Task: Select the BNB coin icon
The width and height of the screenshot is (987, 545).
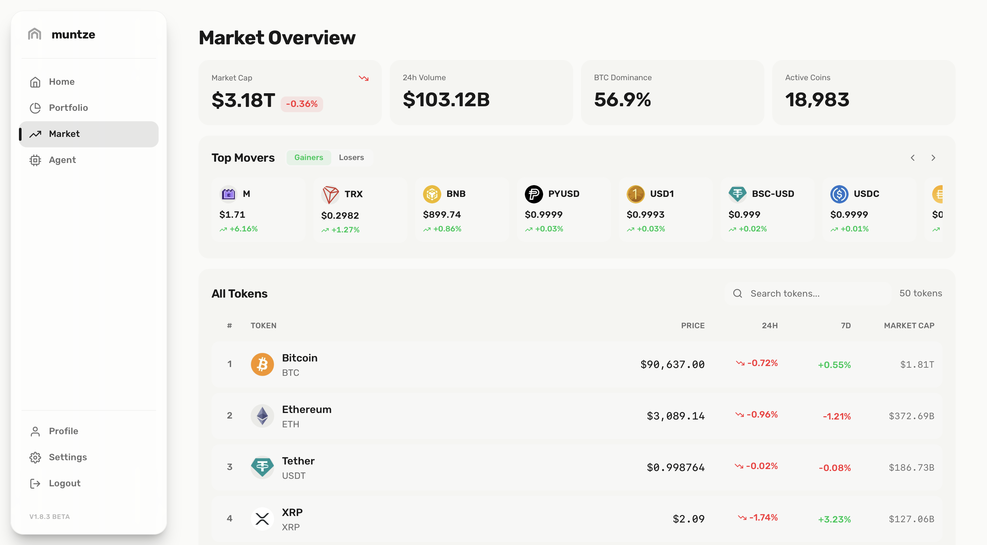Action: (x=432, y=194)
